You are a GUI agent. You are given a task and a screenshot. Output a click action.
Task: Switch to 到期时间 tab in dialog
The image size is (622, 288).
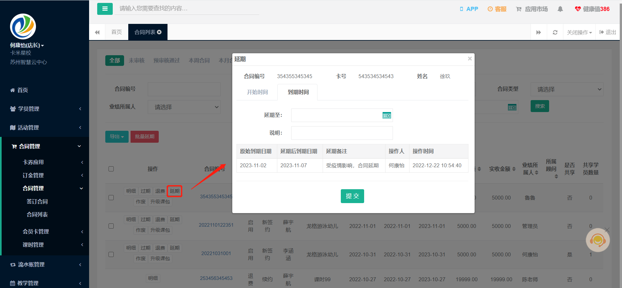click(298, 92)
